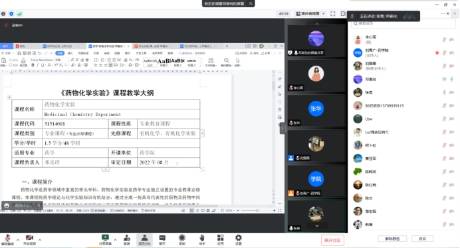
Task: Open 页面布局 ribbon tab
Action: click(x=83, y=53)
